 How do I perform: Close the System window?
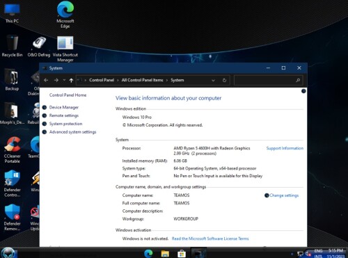299,68
